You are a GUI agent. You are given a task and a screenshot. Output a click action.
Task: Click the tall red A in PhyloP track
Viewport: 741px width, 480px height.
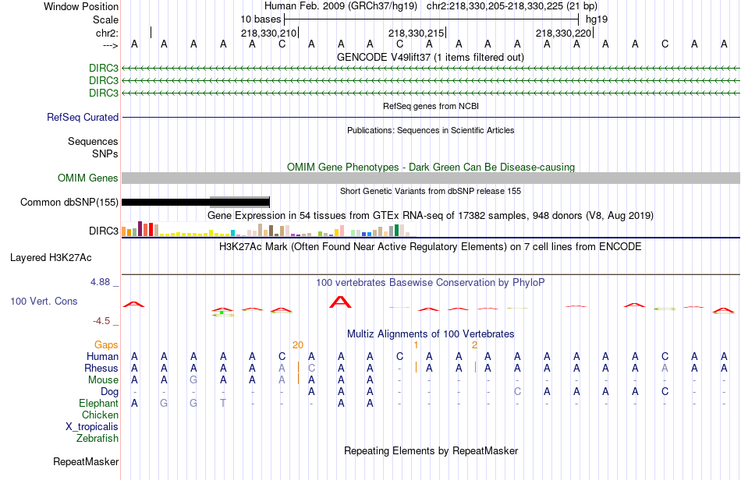tap(340, 302)
